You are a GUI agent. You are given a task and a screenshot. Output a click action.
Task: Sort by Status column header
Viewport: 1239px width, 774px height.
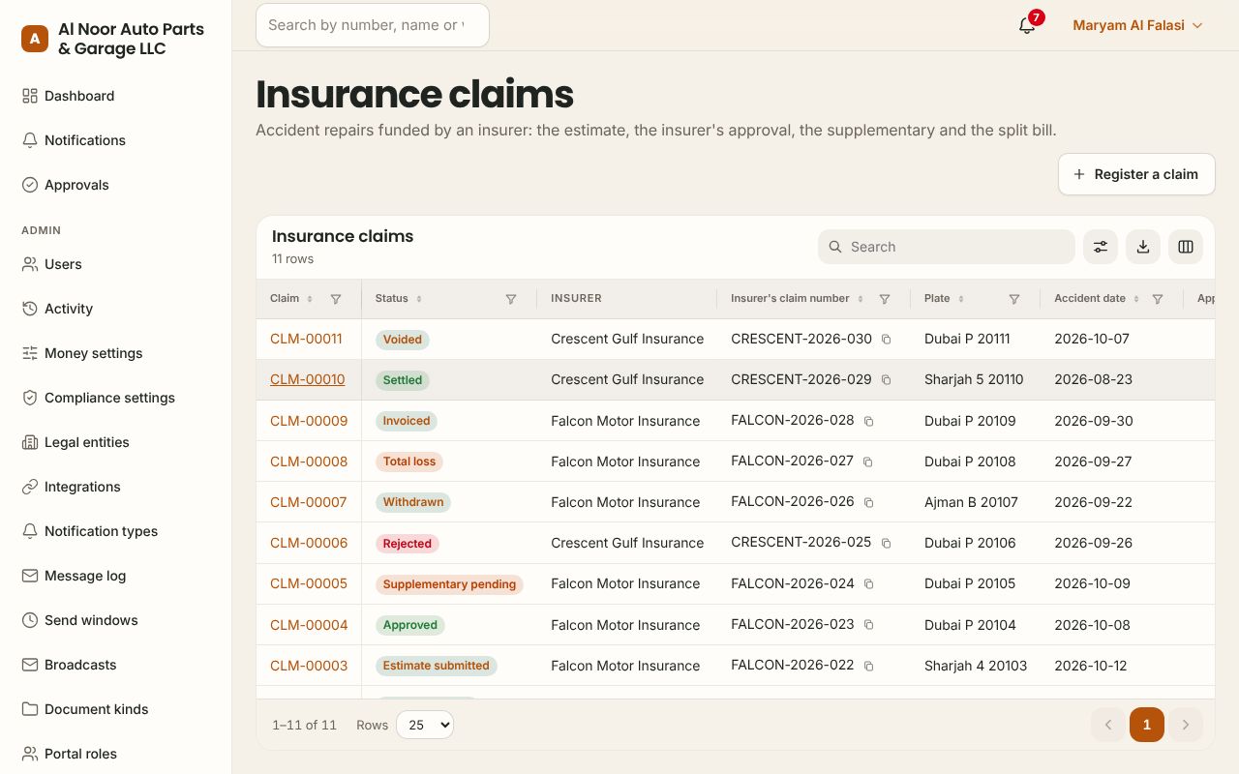pyautogui.click(x=399, y=299)
